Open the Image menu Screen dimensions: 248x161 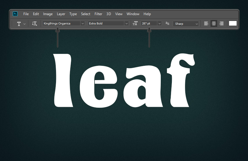click(x=48, y=14)
